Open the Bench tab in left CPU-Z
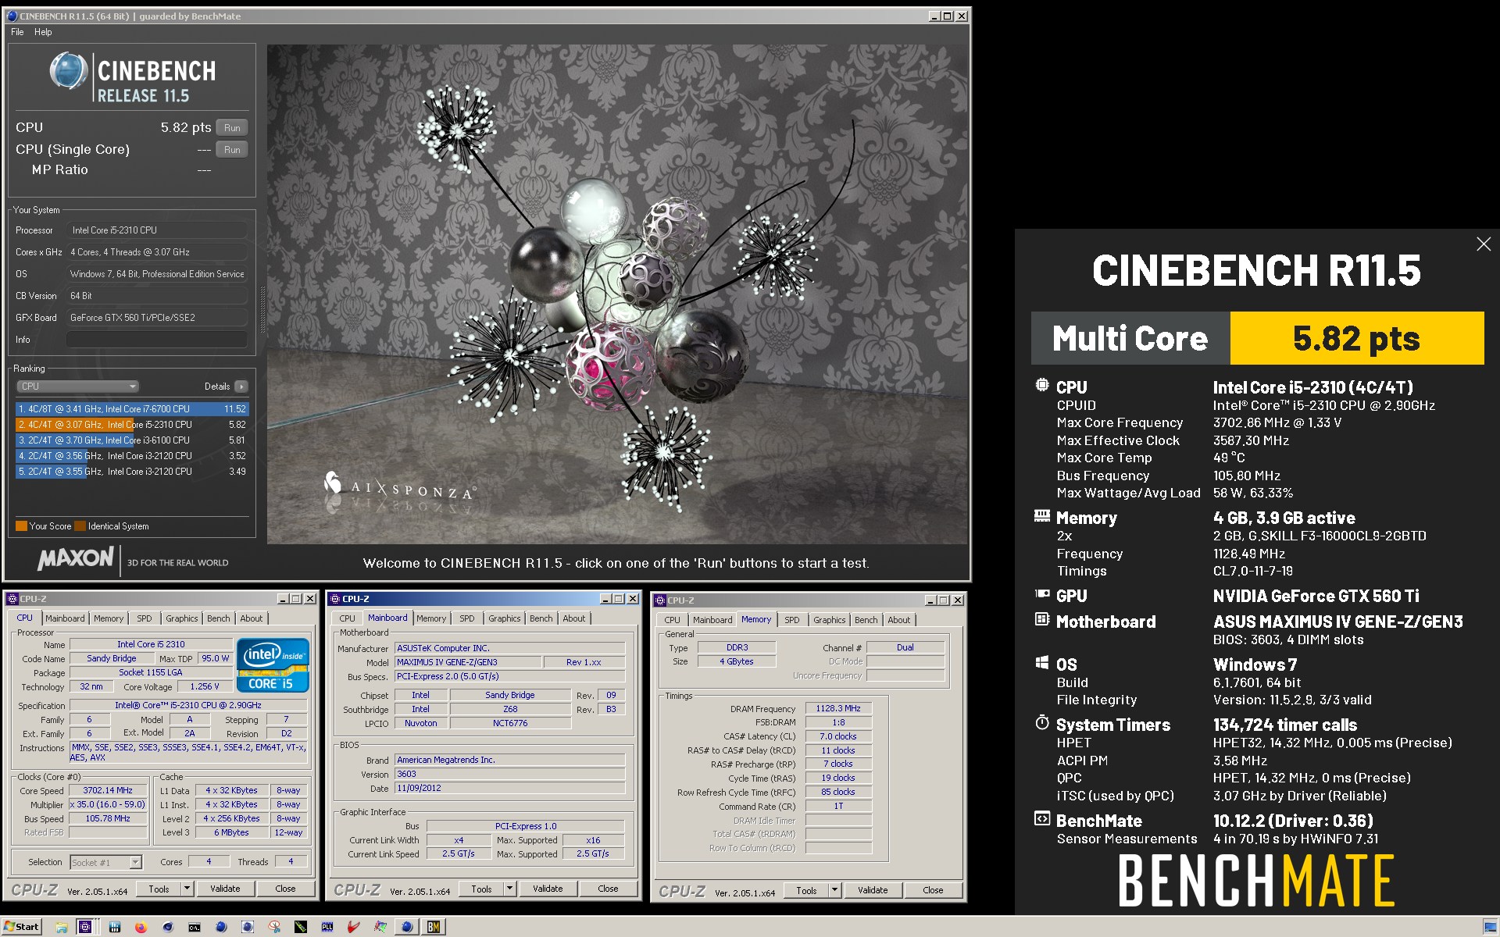 [218, 618]
